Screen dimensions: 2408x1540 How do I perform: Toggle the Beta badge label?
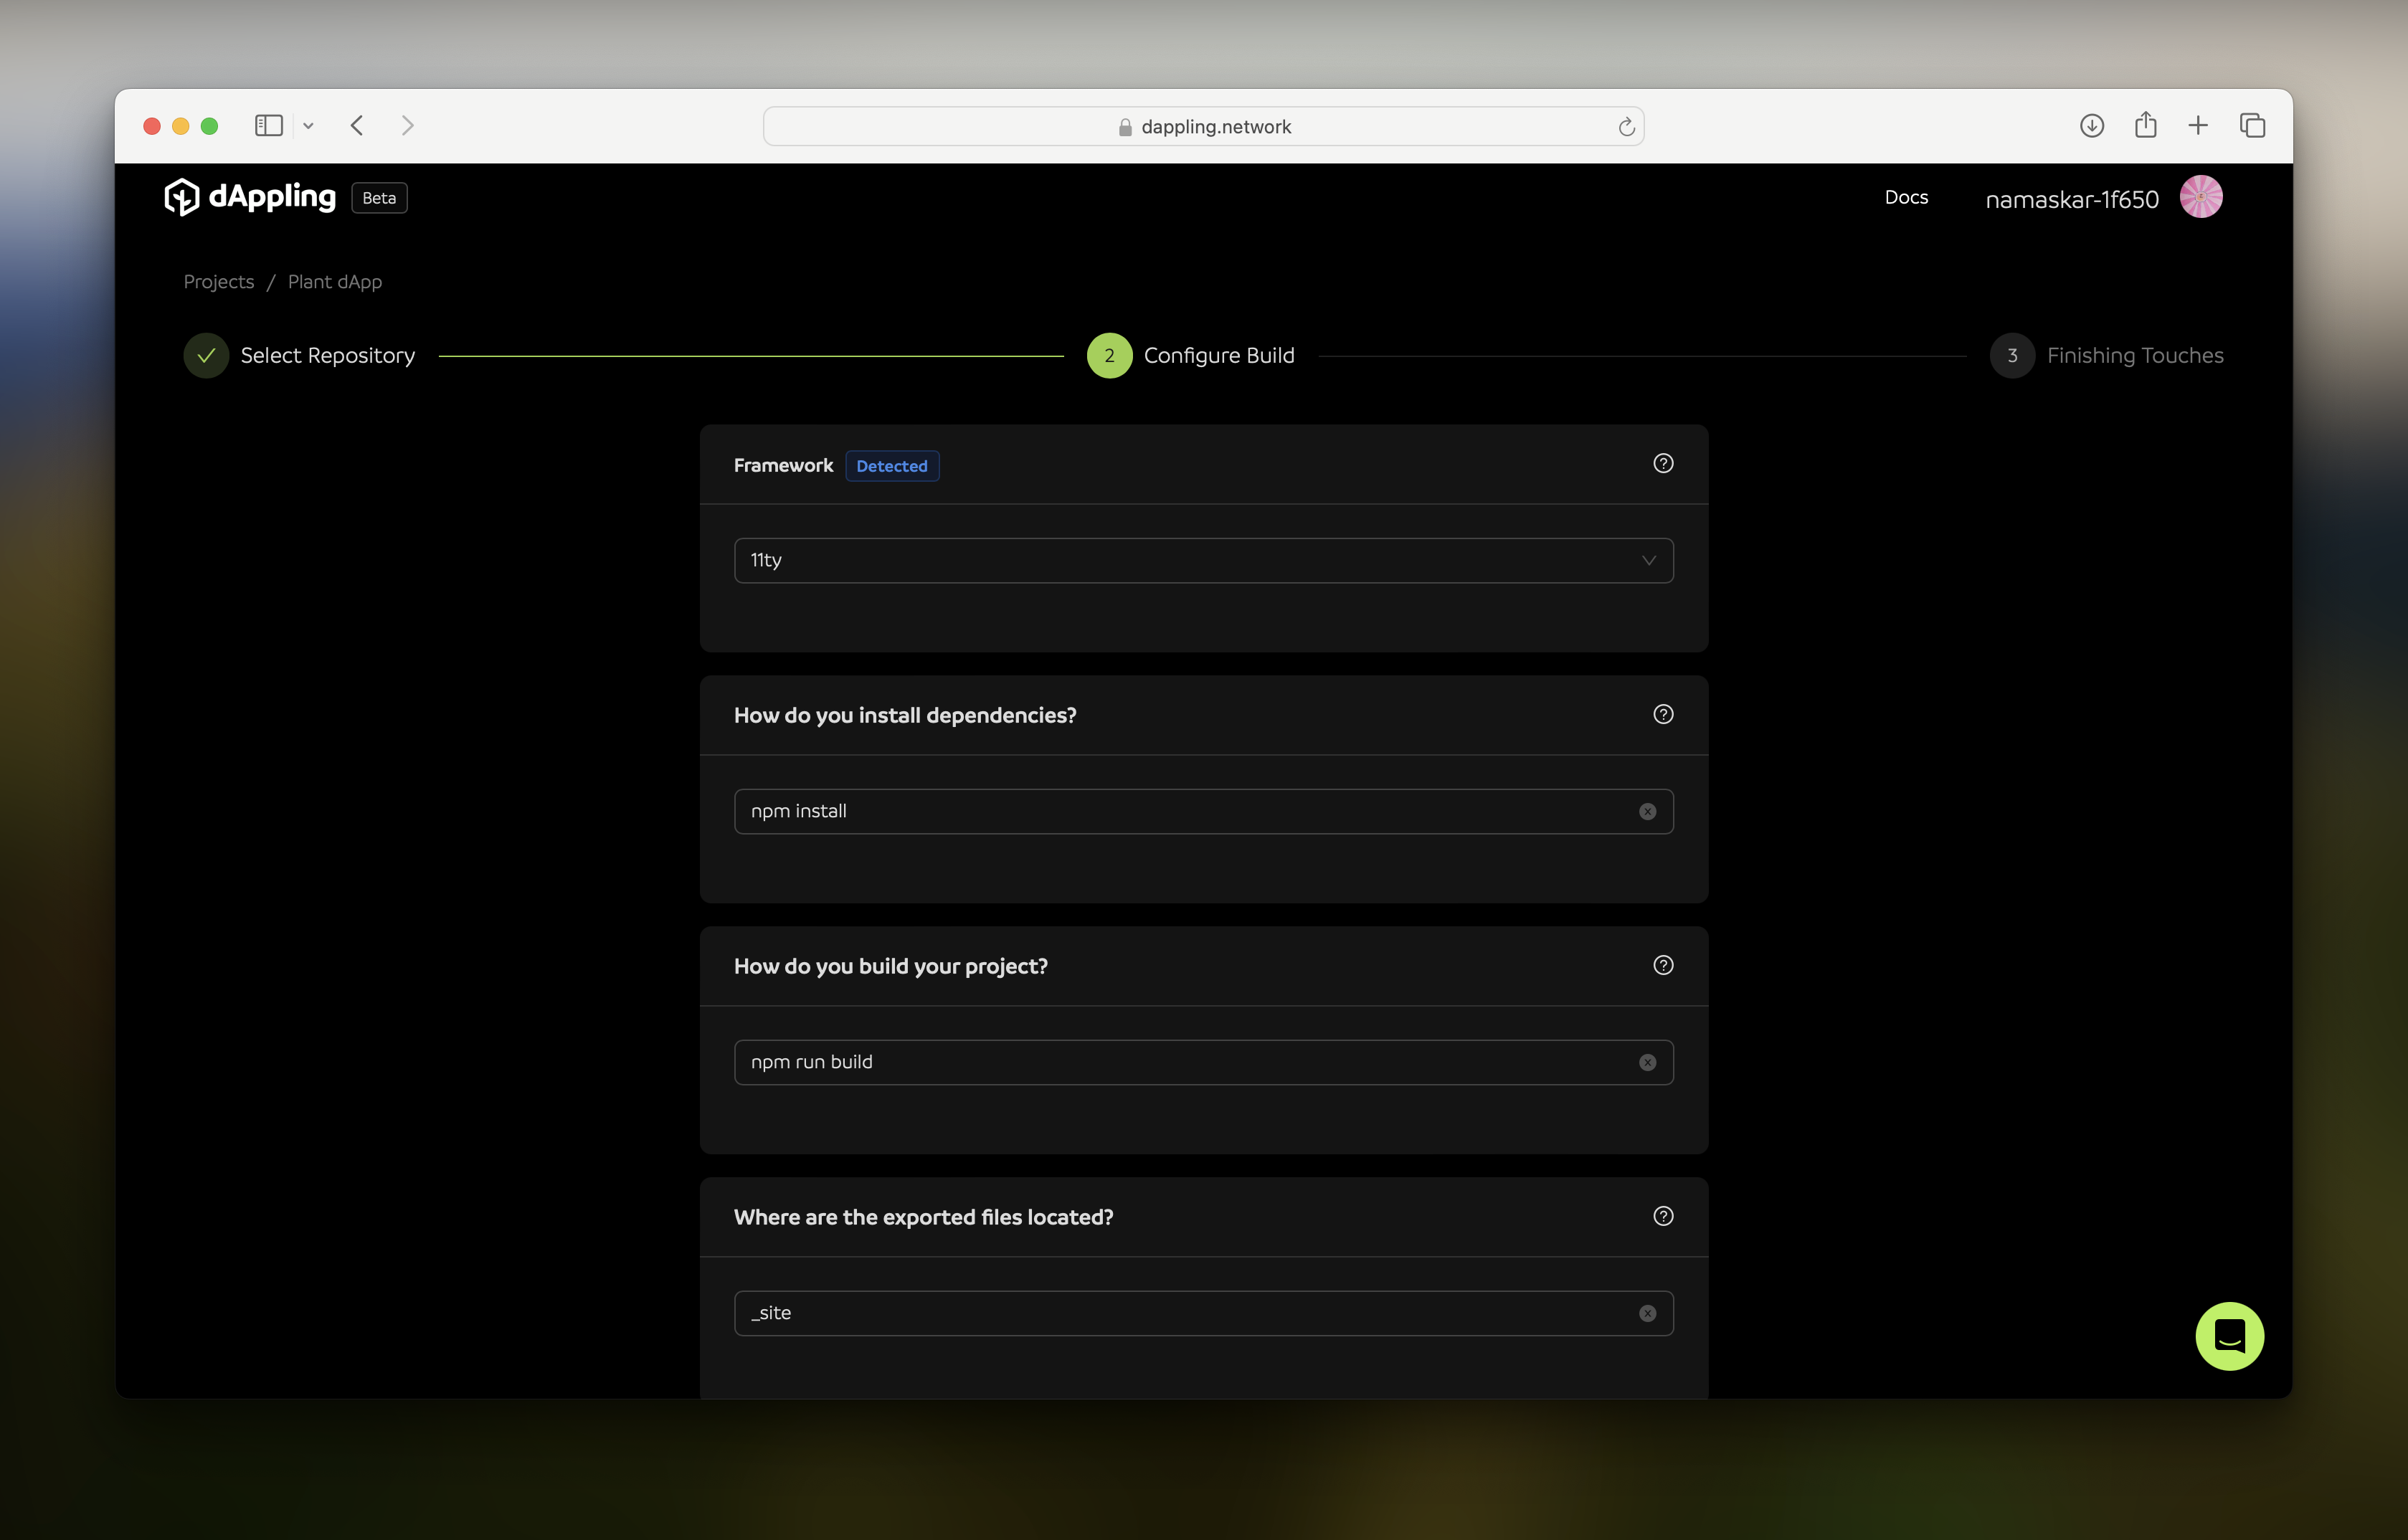[x=376, y=196]
